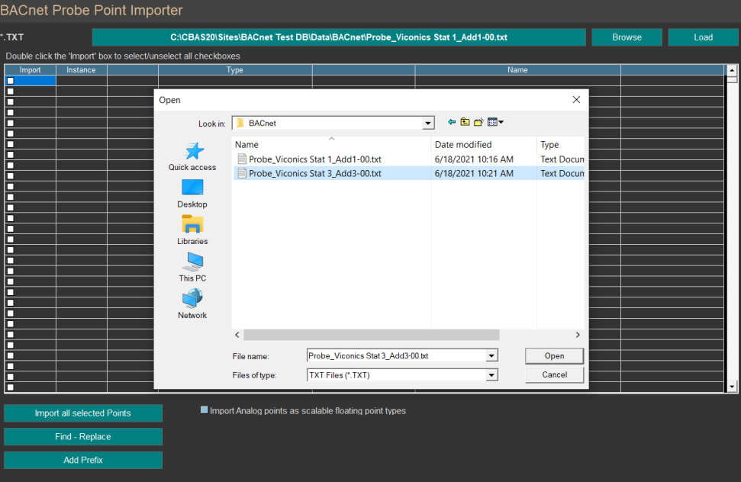Click the green back arrow icon

[x=452, y=122]
